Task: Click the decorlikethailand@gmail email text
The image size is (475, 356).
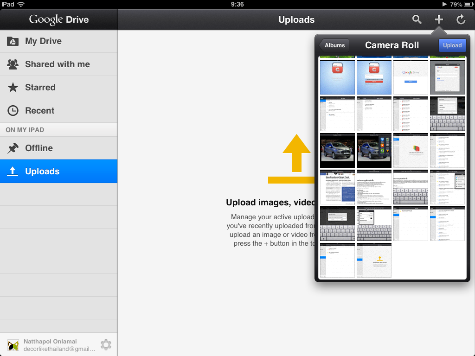Action: (x=59, y=349)
